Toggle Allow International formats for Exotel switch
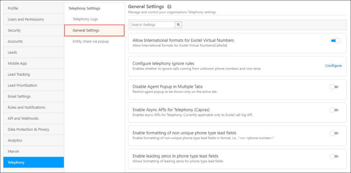 335,41
